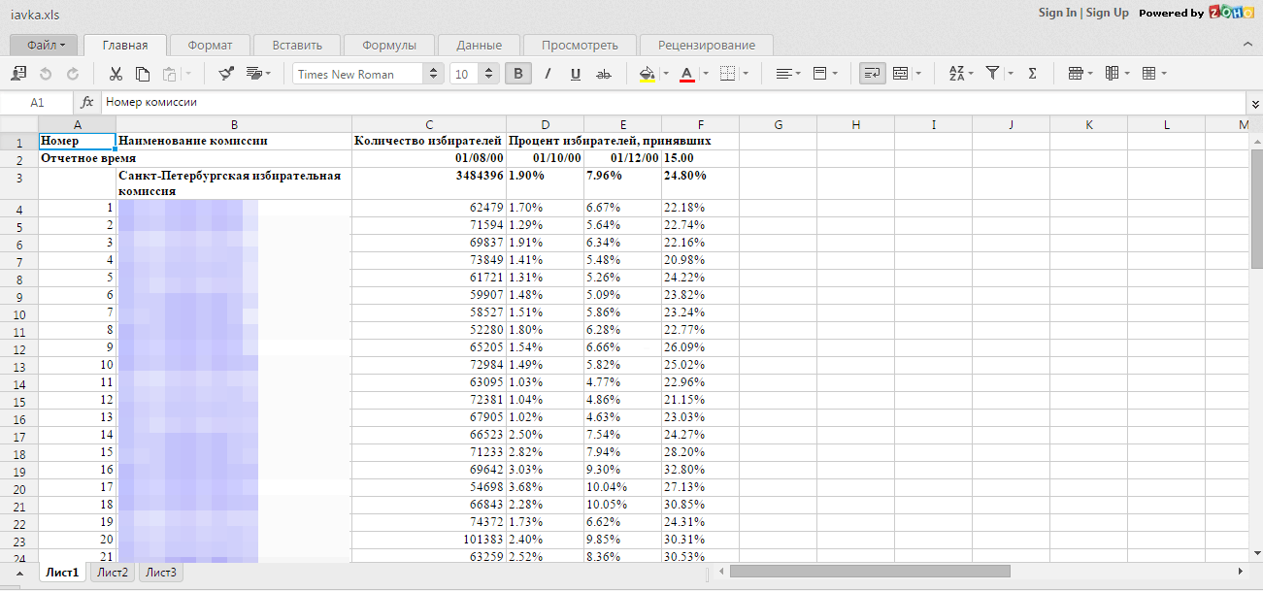This screenshot has height=591, width=1263.
Task: Click the Zoho logo
Action: click(1230, 13)
